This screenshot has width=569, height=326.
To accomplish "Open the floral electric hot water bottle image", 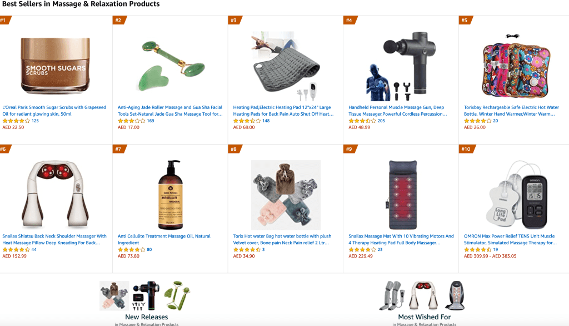I will [x=516, y=66].
